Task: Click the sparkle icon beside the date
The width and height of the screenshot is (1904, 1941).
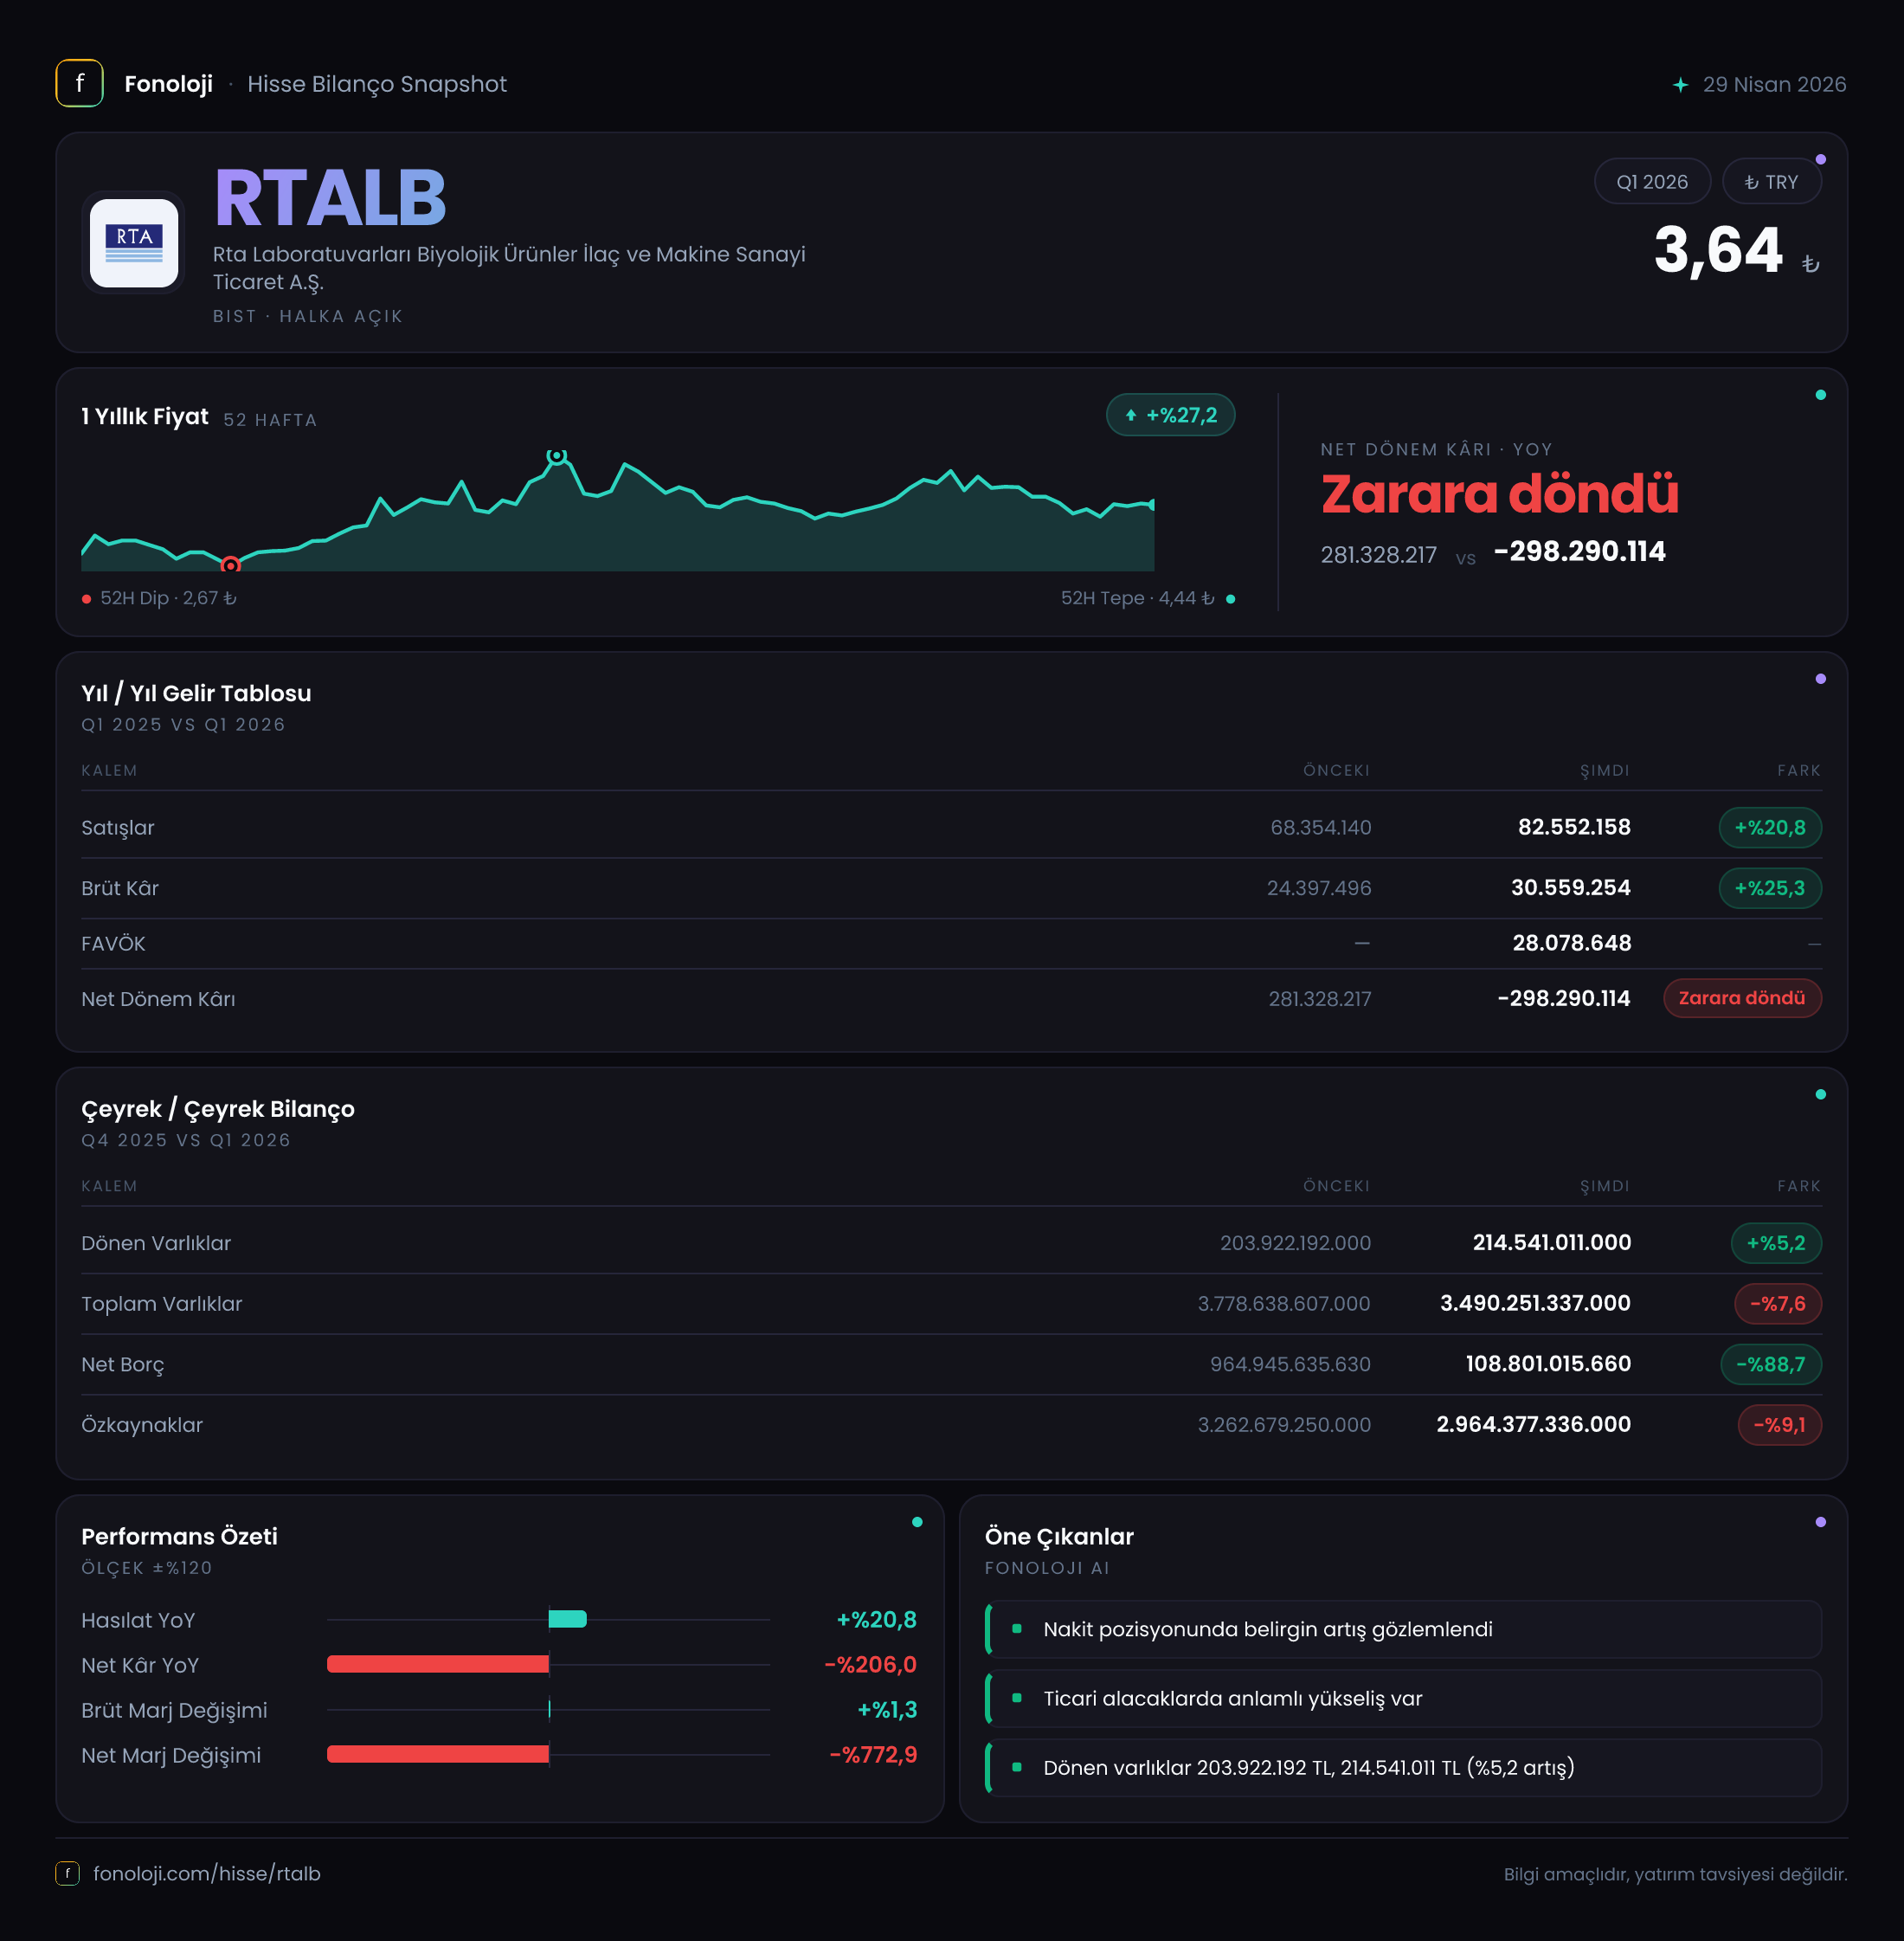Action: pyautogui.click(x=1680, y=85)
